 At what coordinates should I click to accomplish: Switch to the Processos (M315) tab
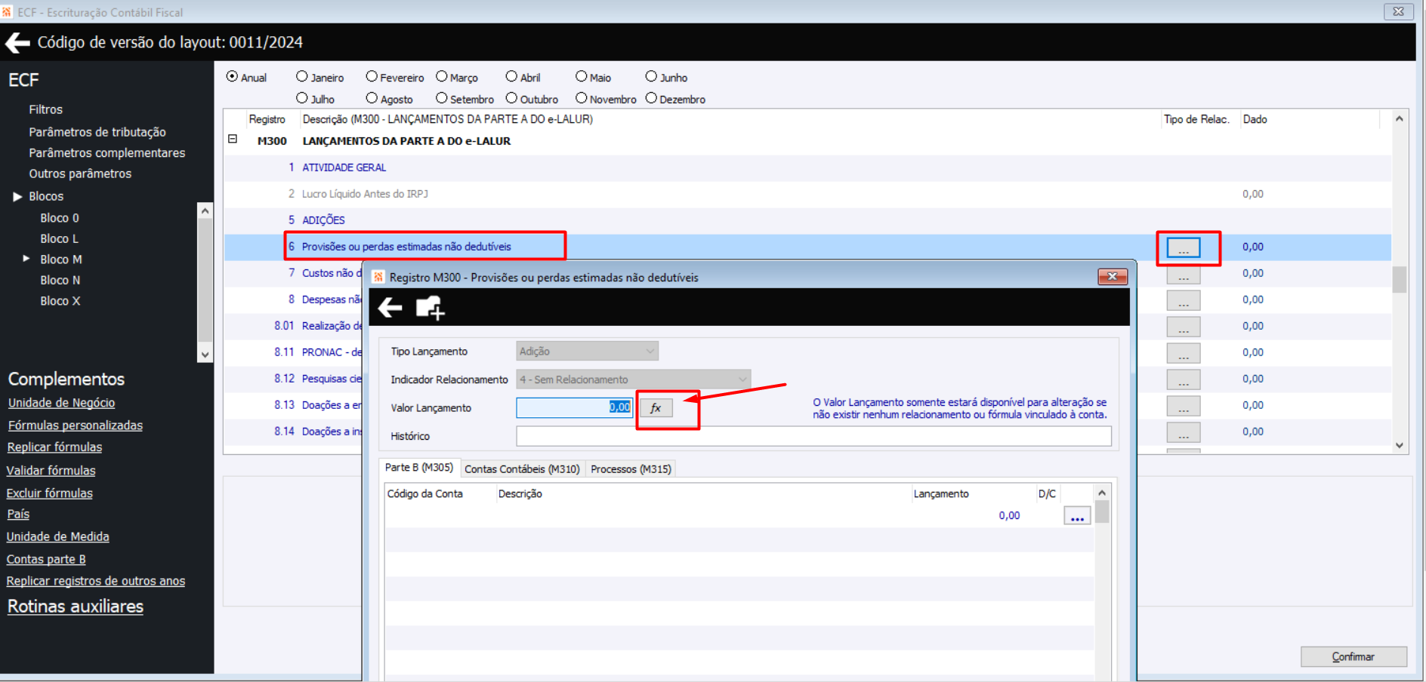click(631, 469)
